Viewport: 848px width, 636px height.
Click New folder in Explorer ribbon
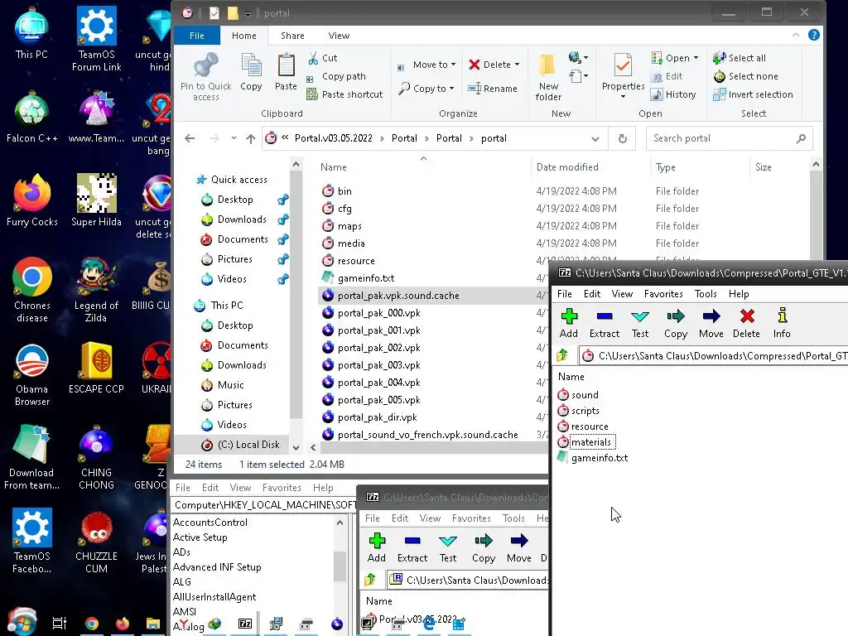[548, 77]
